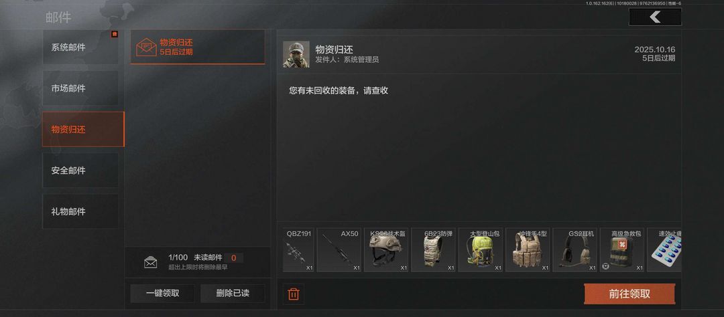Open the 系统邮件 tab
The image size is (724, 317).
point(80,47)
